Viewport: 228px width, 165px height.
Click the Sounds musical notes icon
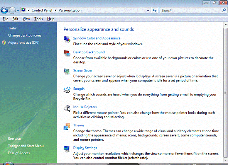point(67,90)
